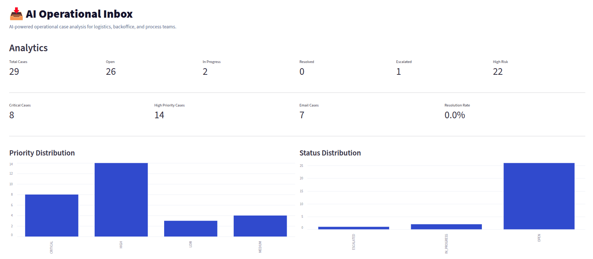
Task: Click the CRITICAL bar in Priority Distribution
Action: click(52, 216)
